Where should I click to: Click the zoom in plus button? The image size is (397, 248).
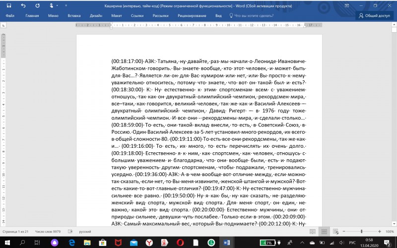coord(380,232)
